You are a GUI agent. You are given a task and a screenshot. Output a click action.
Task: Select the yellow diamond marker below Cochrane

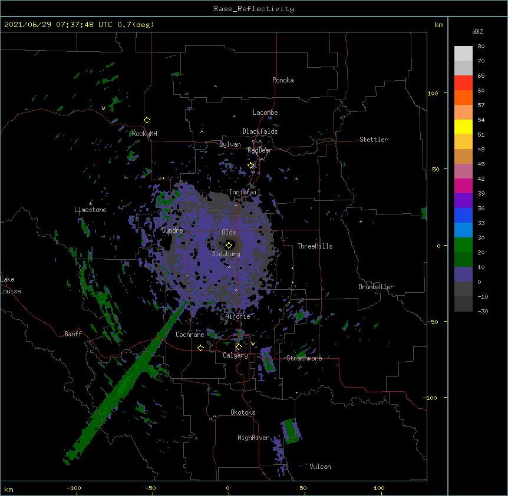[200, 348]
